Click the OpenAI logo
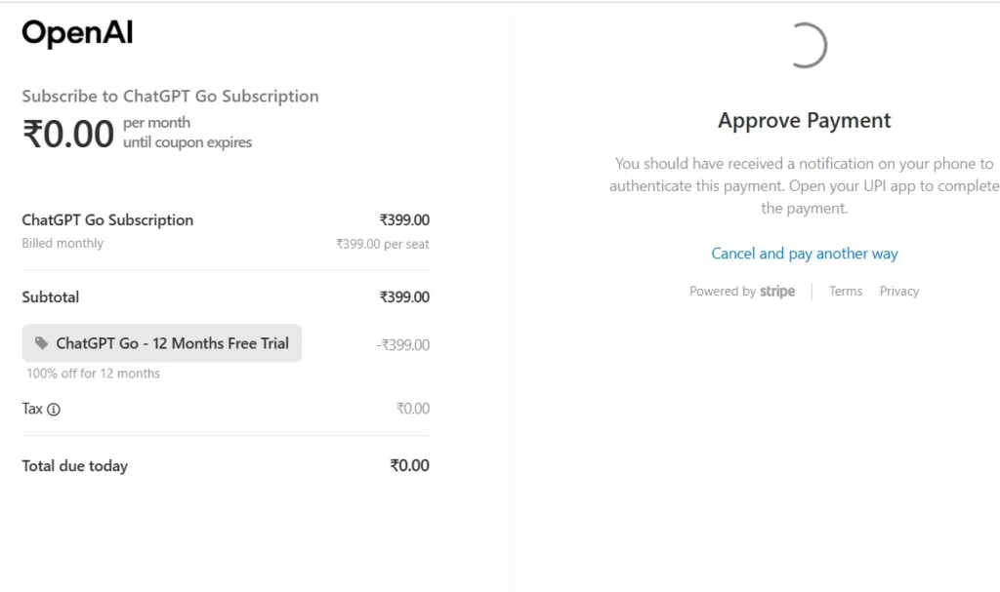This screenshot has width=1000, height=592. click(76, 31)
